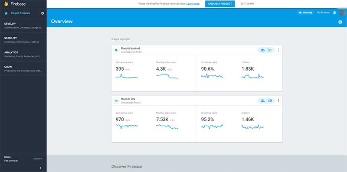Open the help question mark icon
347x172 pixels.
(340, 22)
